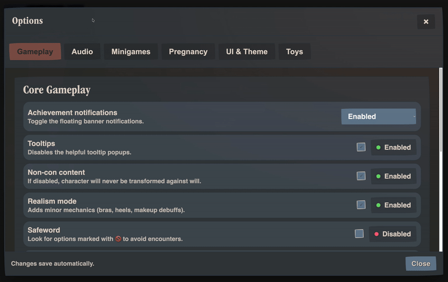Click the Realism mode option label
This screenshot has height=282, width=448.
52,201
